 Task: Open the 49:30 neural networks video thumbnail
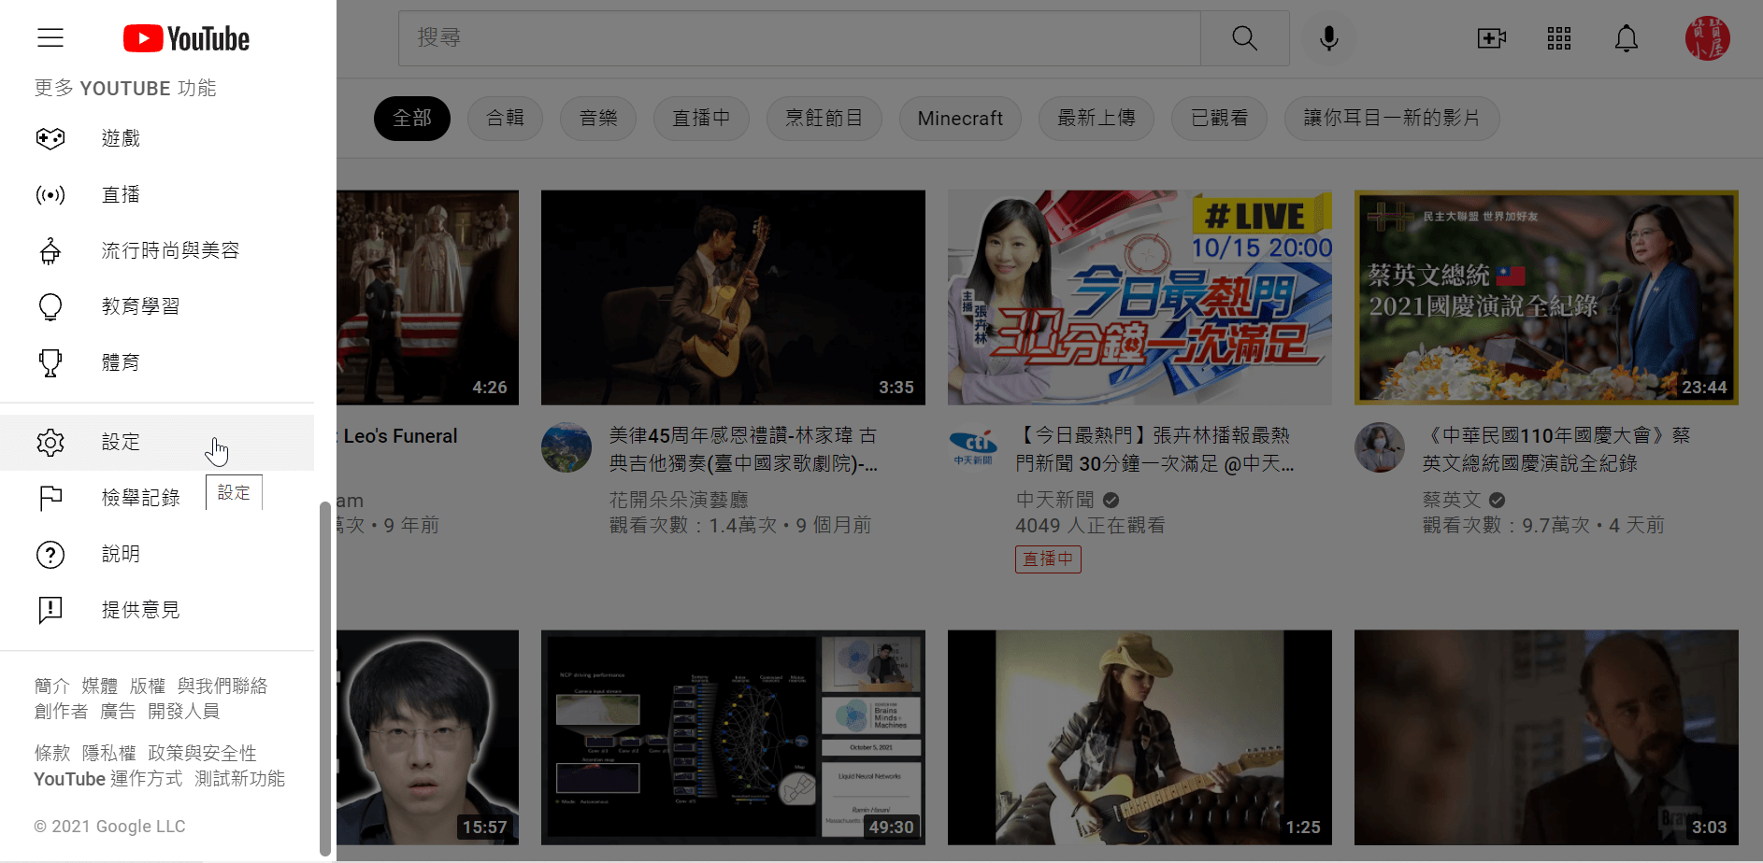[733, 738]
